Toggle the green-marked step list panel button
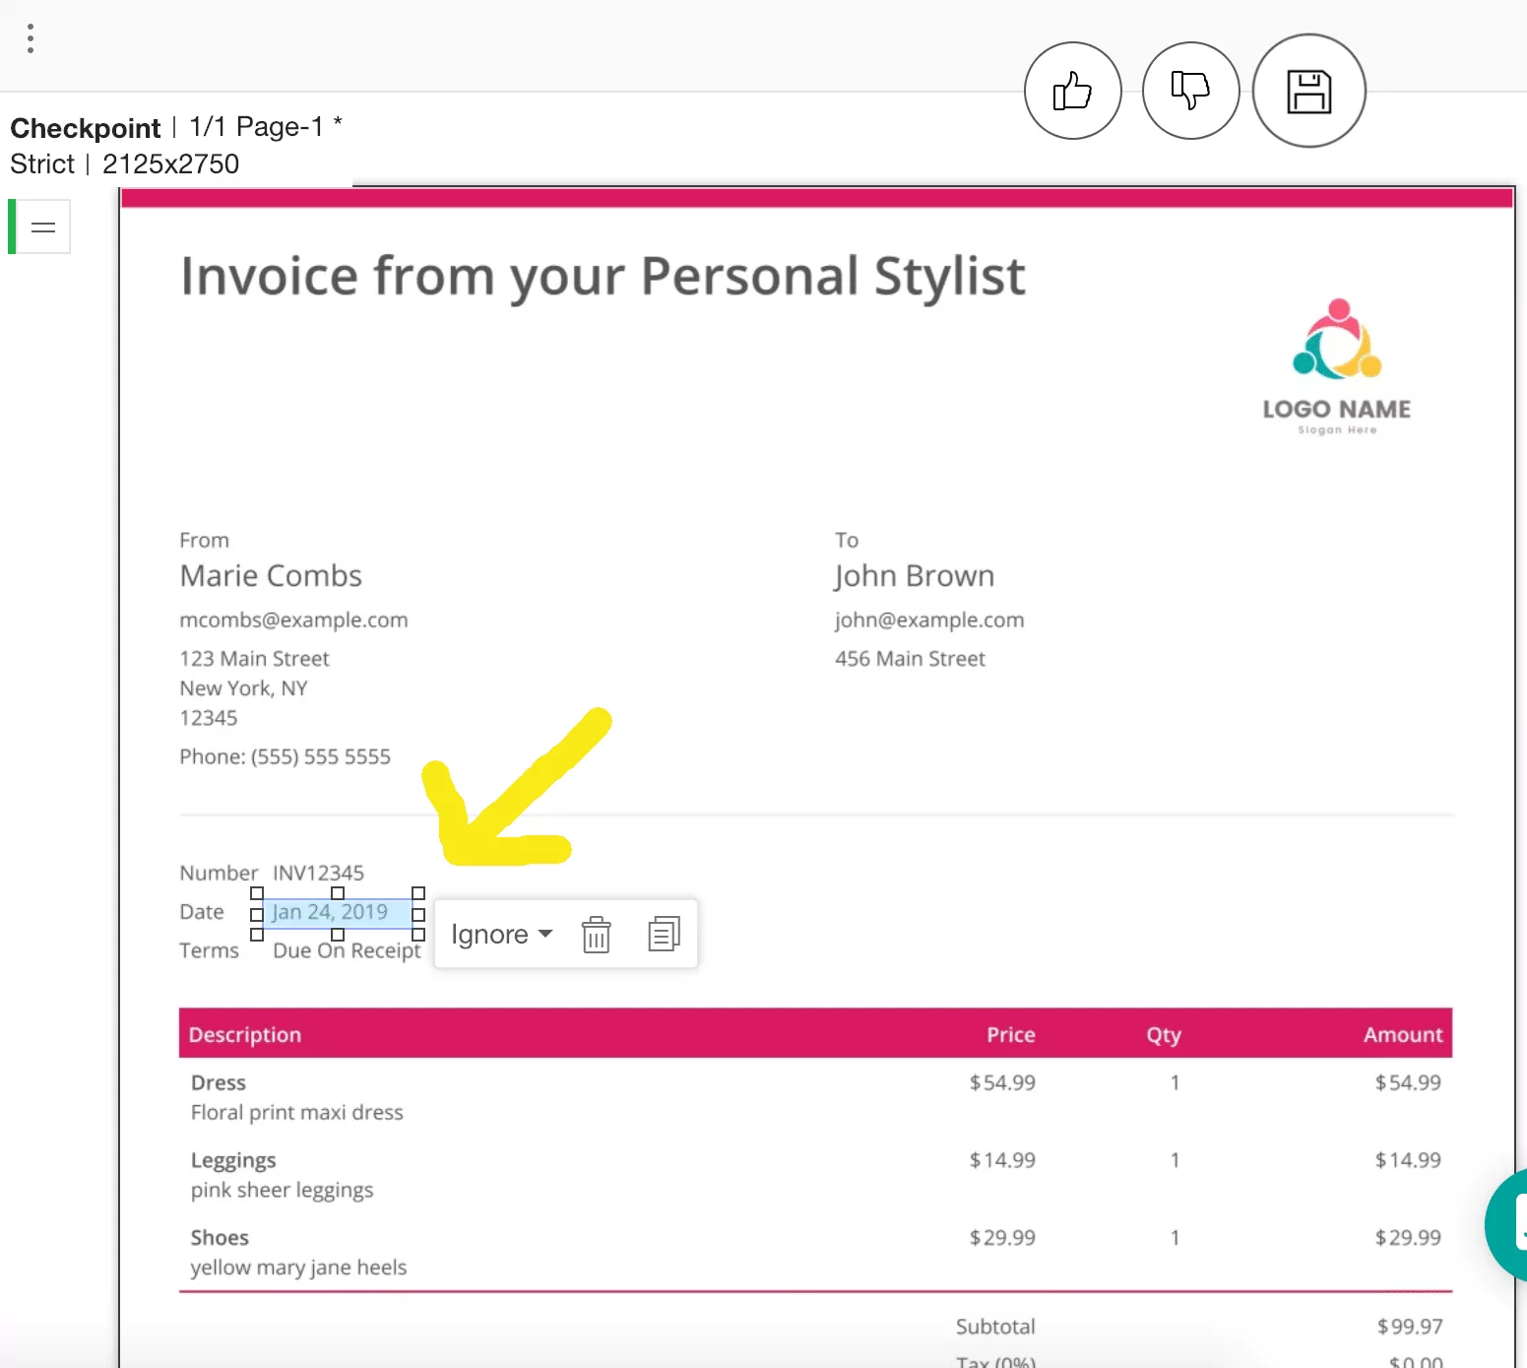 (x=42, y=228)
